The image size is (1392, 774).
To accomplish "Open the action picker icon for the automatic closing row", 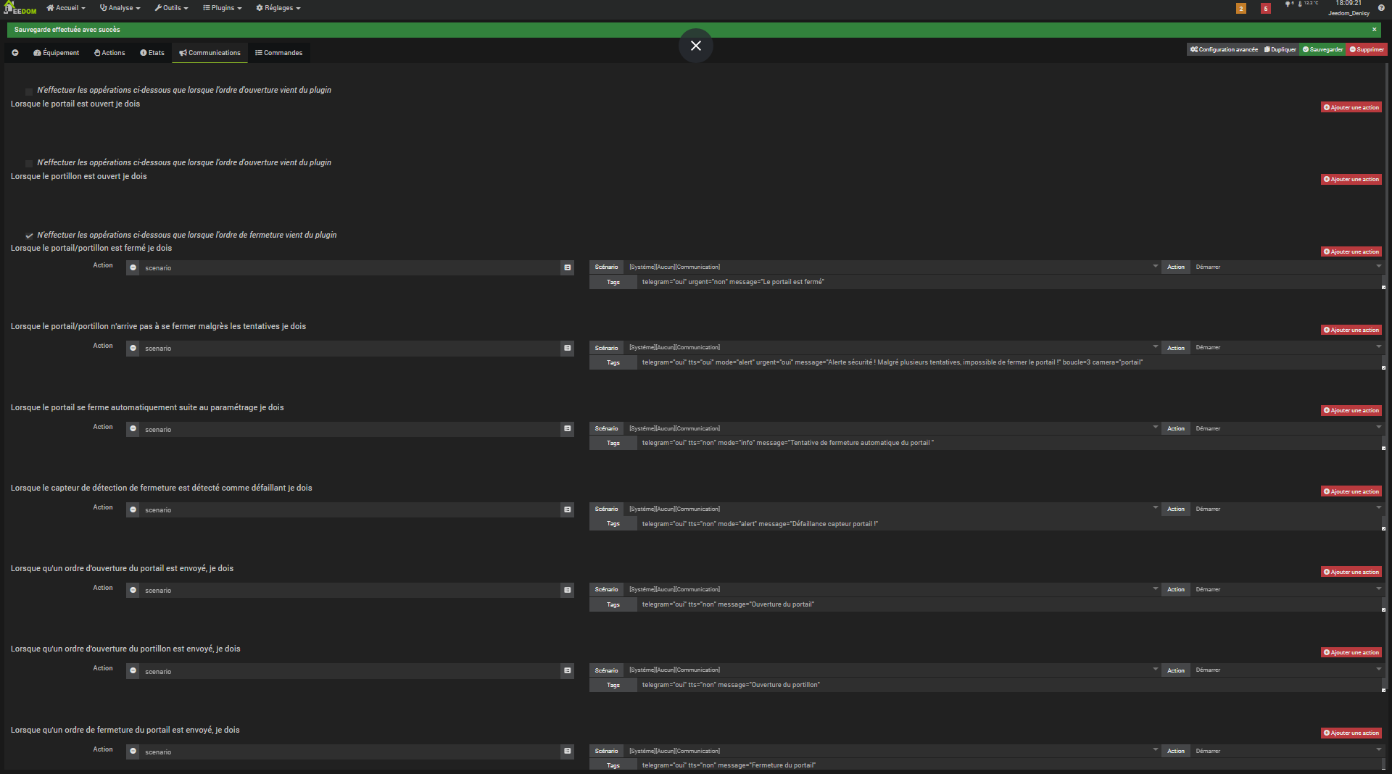I will (568, 429).
